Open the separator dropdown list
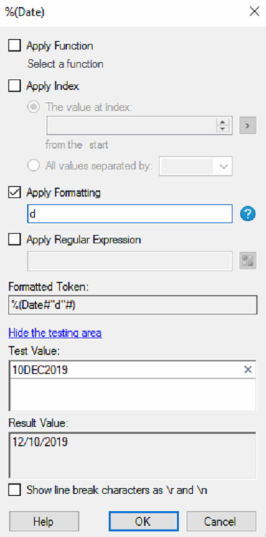This screenshot has width=266, height=537. (x=196, y=167)
